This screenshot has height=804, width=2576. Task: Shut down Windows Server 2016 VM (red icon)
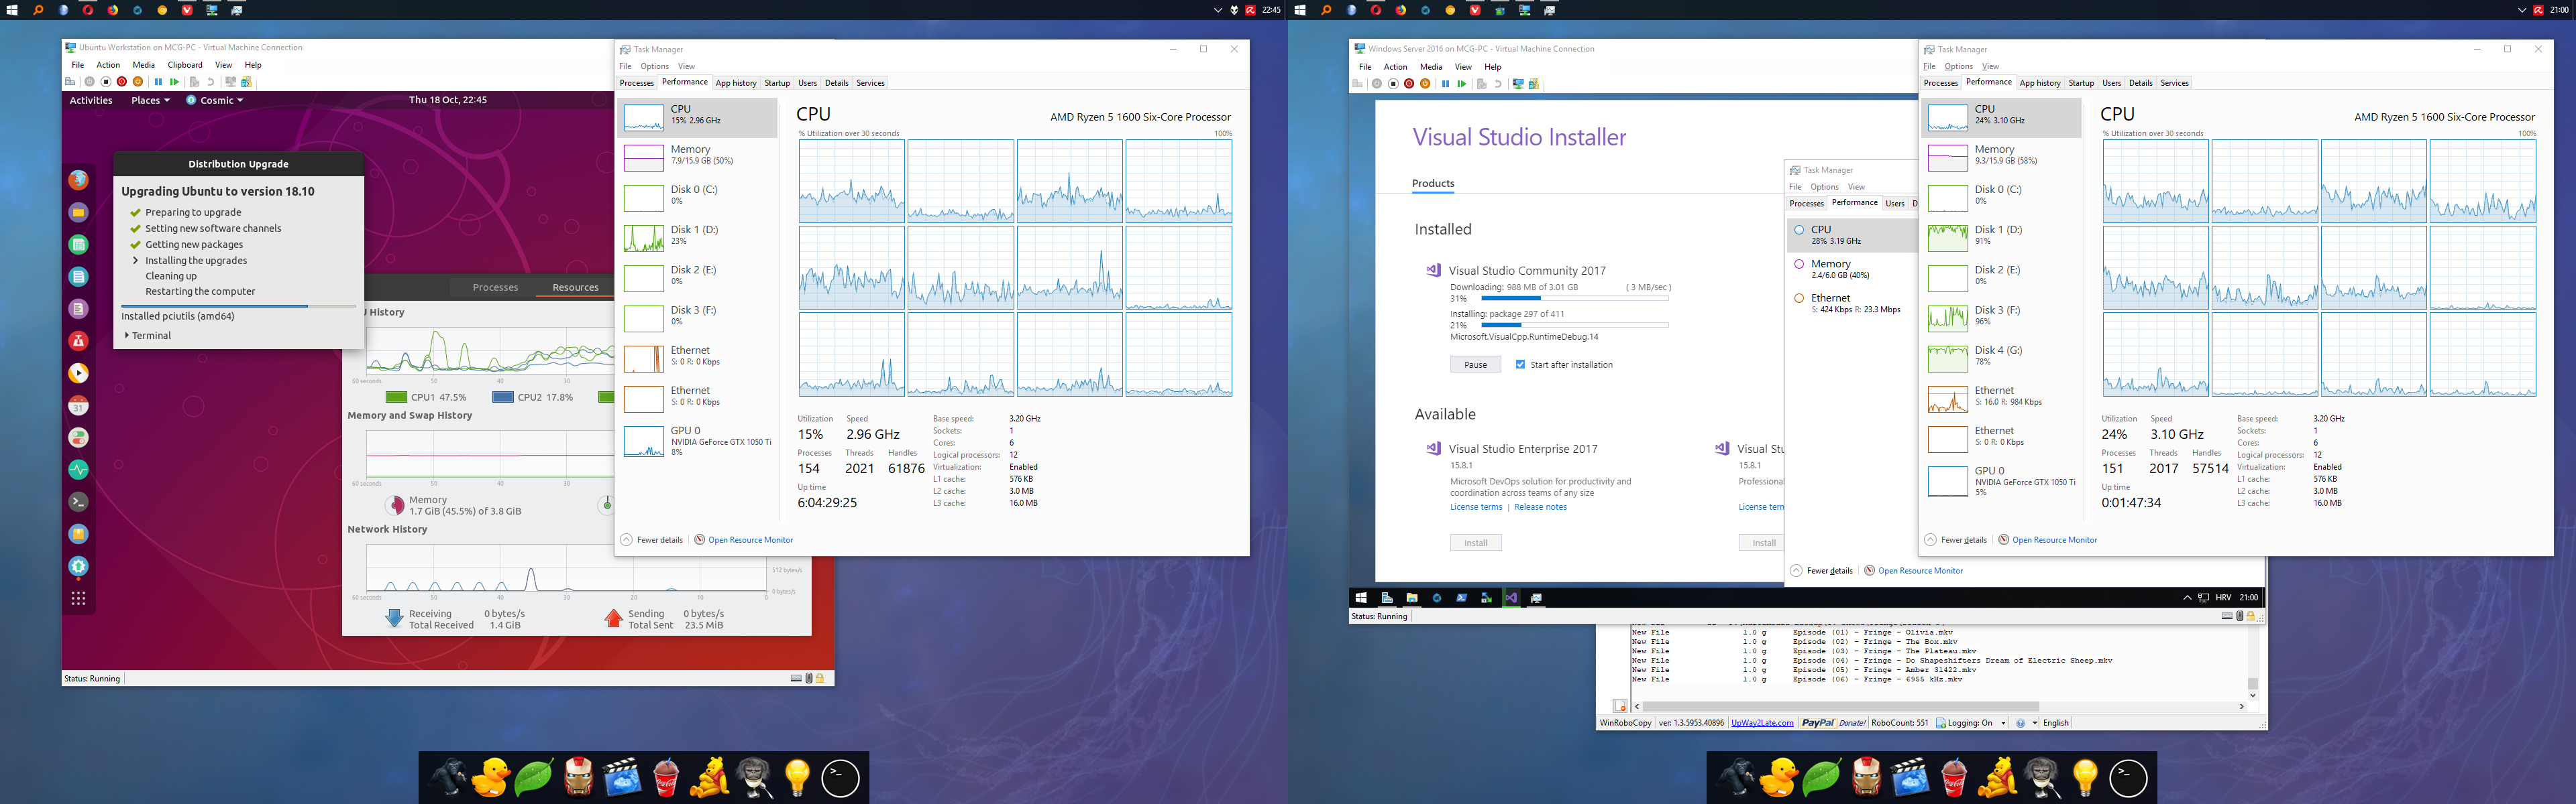tap(1409, 84)
